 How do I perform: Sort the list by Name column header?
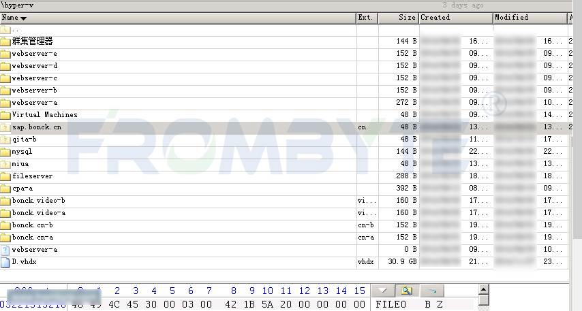[x=178, y=18]
